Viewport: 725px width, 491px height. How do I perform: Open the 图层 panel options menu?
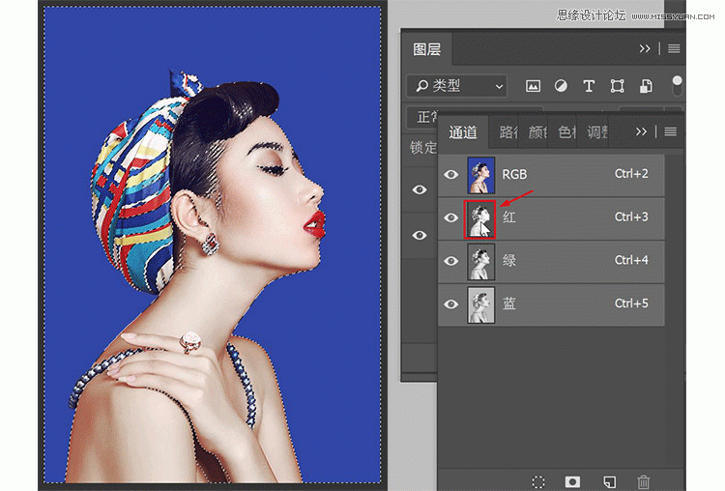click(674, 48)
